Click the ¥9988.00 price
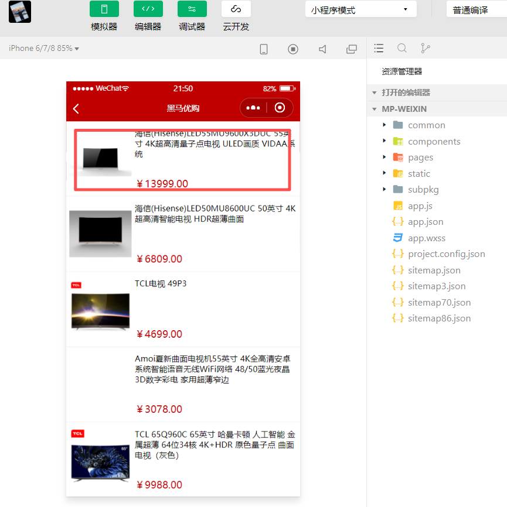This screenshot has width=507, height=507. pyautogui.click(x=159, y=485)
